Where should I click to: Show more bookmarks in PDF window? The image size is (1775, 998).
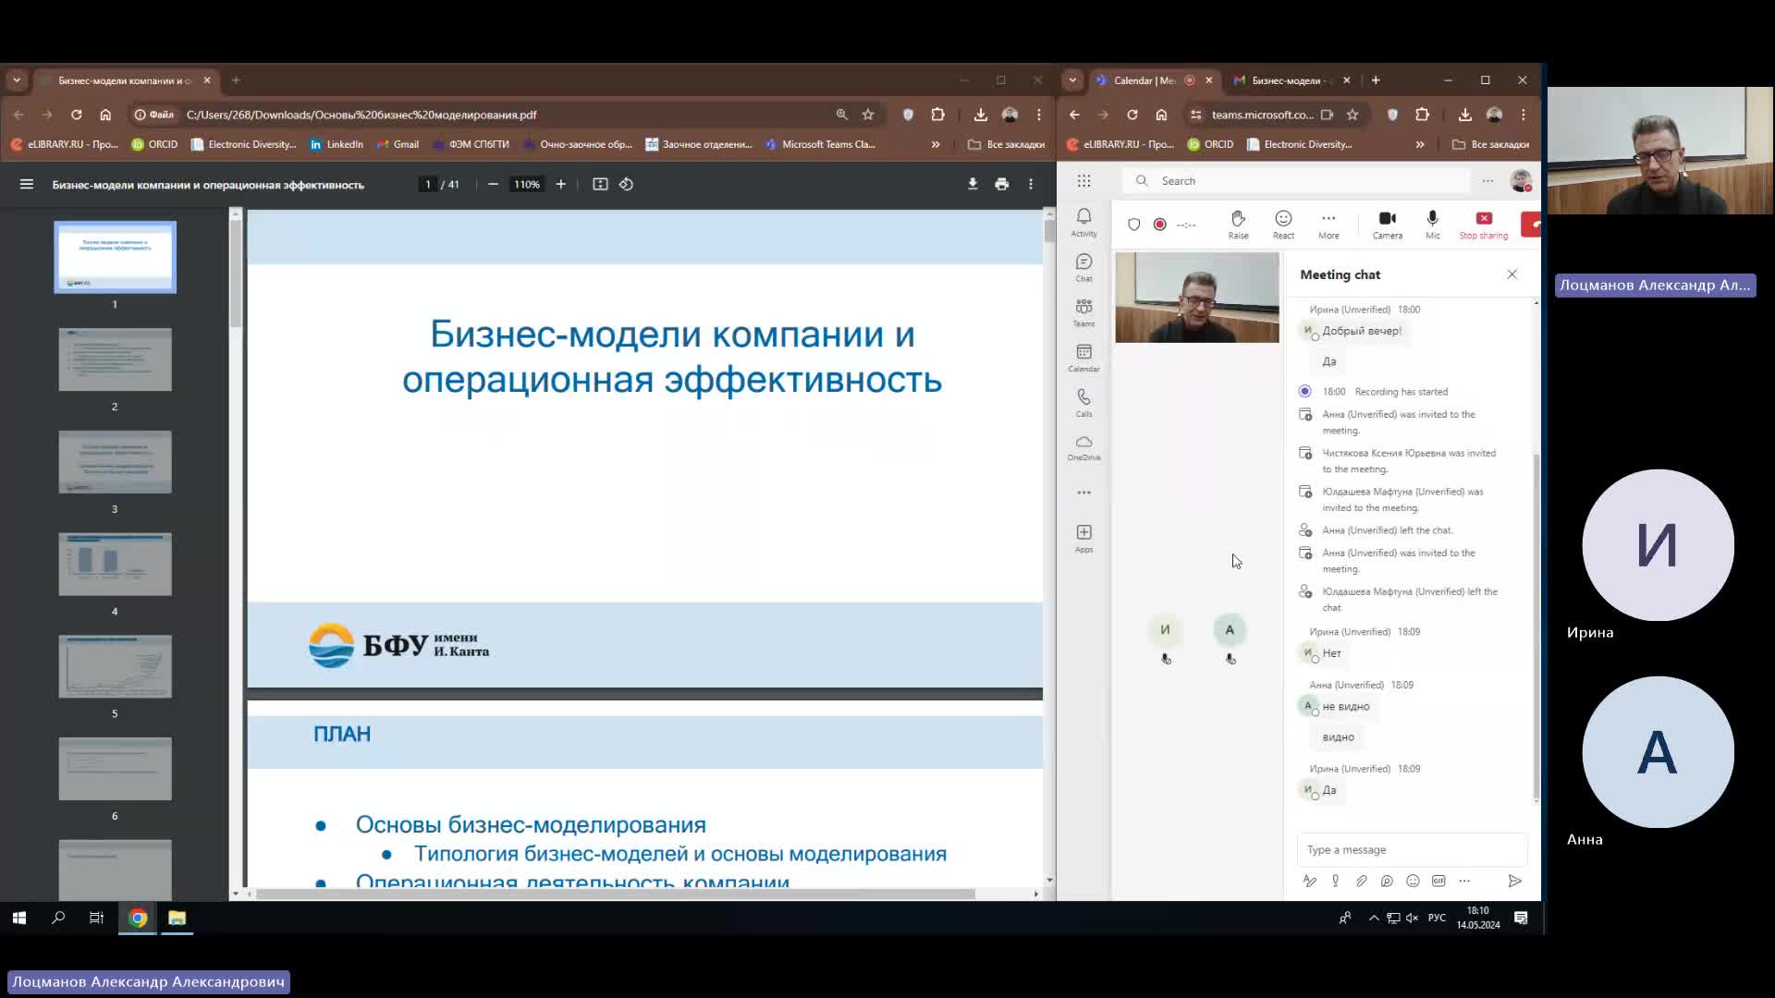[x=936, y=144]
